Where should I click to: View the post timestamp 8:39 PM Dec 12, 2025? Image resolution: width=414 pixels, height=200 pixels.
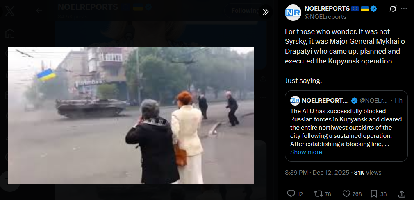(318, 173)
